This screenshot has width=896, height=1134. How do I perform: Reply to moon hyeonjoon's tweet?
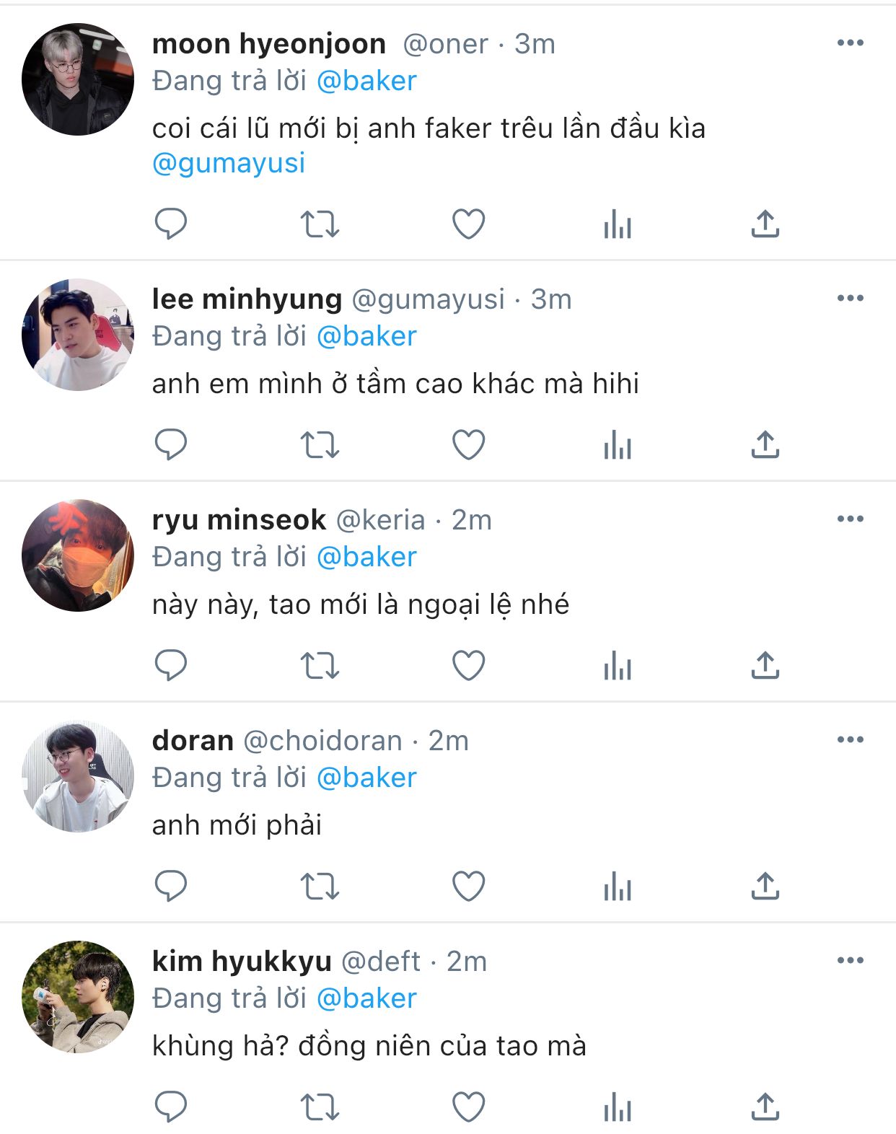point(171,224)
